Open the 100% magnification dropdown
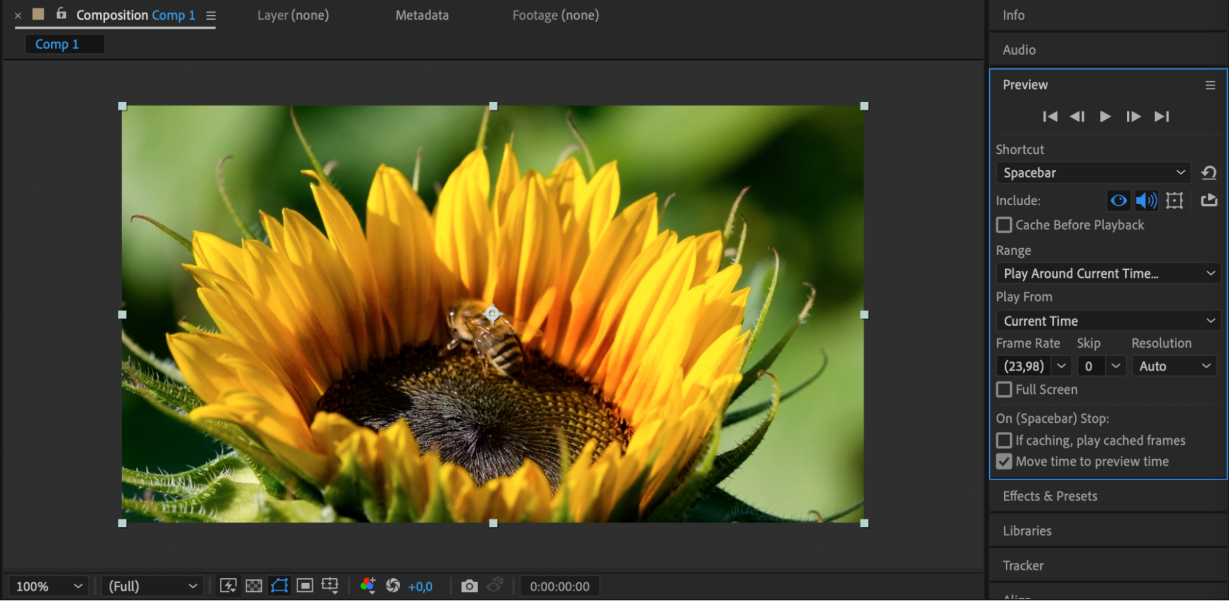This screenshot has height=601, width=1229. coord(49,586)
